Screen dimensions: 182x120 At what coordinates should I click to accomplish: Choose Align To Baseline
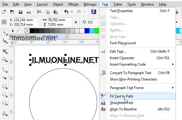[137, 109]
